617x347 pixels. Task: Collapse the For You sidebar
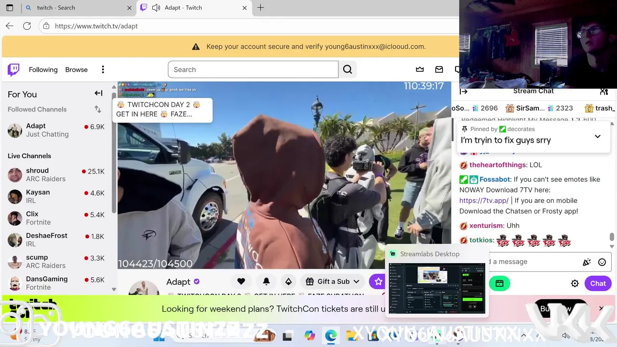98,93
